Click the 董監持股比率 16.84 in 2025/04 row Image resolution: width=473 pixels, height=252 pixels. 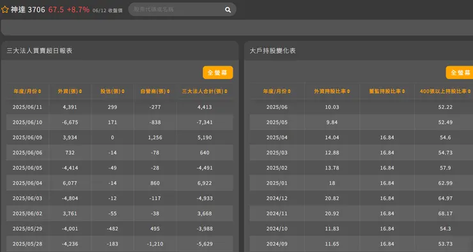[387, 138]
